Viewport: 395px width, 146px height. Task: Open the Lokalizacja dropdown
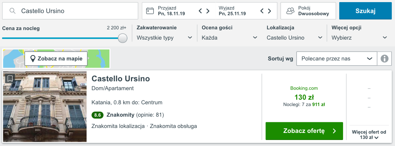tap(294, 38)
